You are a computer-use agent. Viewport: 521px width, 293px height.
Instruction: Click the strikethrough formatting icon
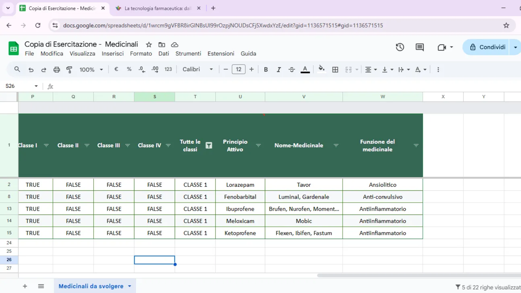point(292,69)
